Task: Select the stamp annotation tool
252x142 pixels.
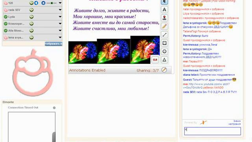Action: [x=164, y=18]
